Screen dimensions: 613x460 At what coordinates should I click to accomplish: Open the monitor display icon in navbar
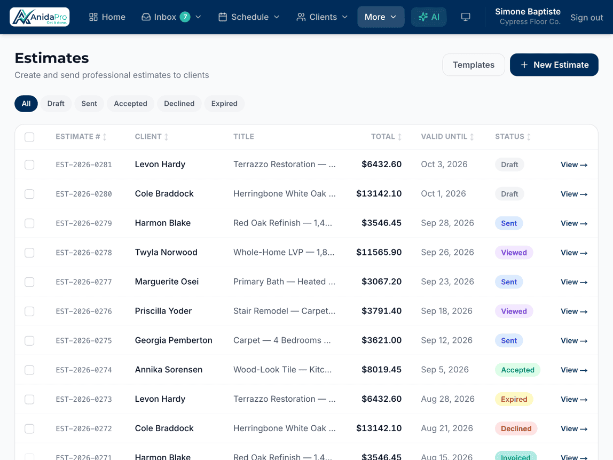click(465, 17)
